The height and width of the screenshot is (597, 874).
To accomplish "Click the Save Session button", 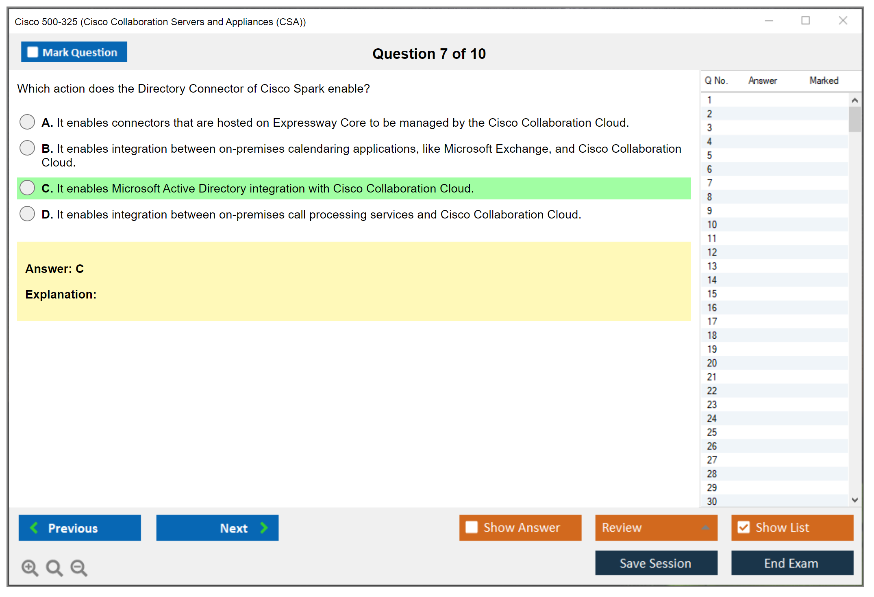I will (656, 563).
